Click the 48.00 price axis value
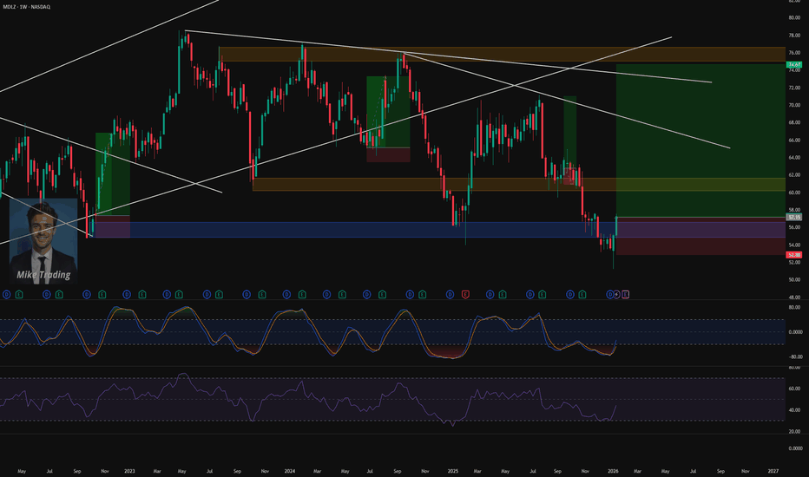809x477 pixels. pos(794,297)
